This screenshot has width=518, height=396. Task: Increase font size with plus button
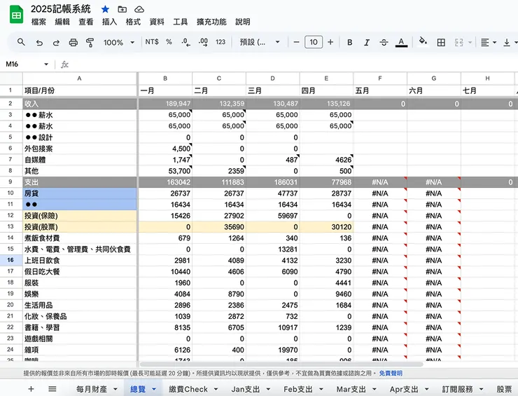click(x=330, y=42)
